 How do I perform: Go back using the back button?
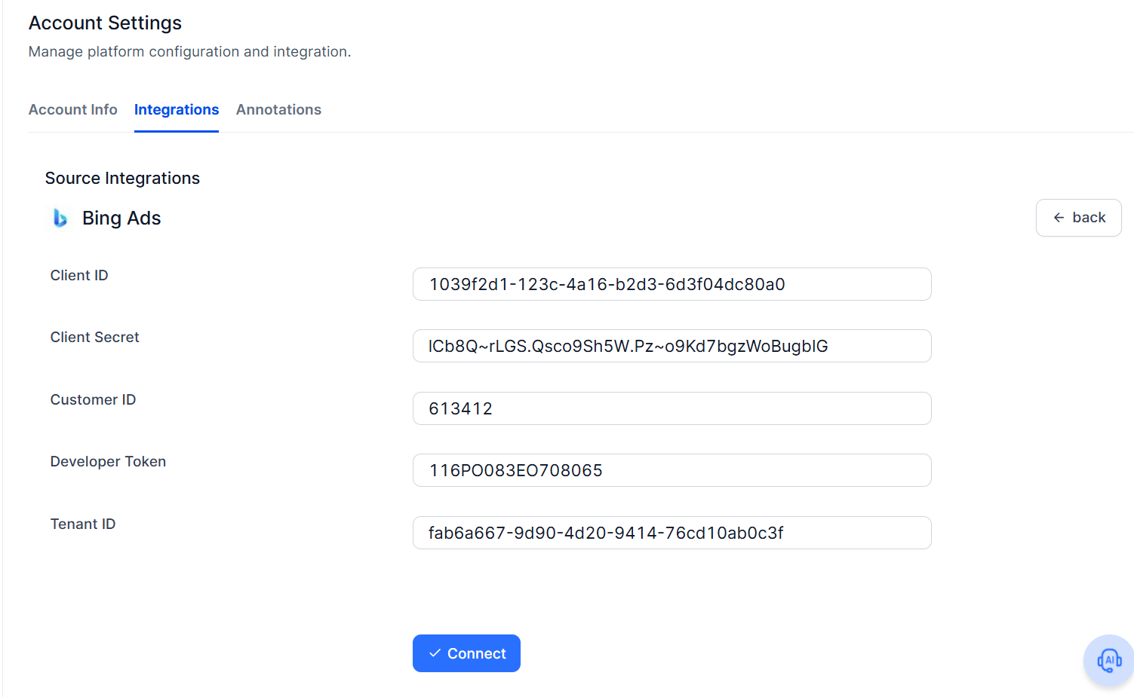(1079, 218)
